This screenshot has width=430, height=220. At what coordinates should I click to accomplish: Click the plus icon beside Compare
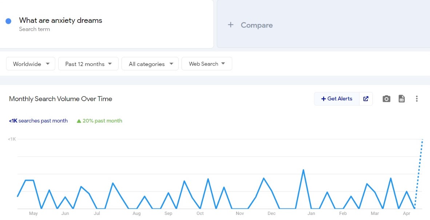[231, 25]
